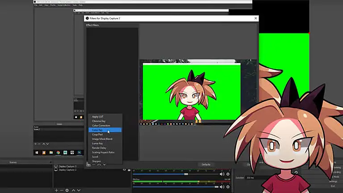Add a new source with the plus icon
The image size is (343, 193).
(56, 190)
